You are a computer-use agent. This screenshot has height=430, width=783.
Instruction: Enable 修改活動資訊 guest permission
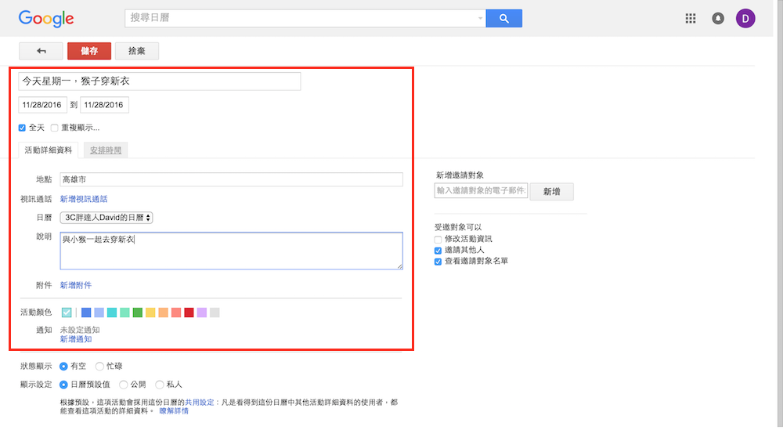click(438, 240)
